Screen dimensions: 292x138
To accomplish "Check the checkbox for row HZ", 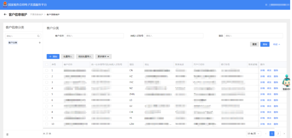I will pos(47,77).
